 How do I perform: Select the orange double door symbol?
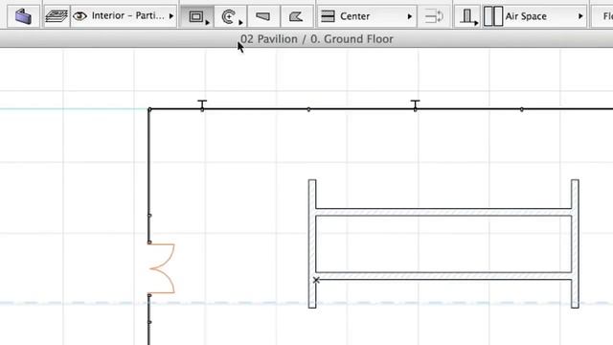pos(162,268)
